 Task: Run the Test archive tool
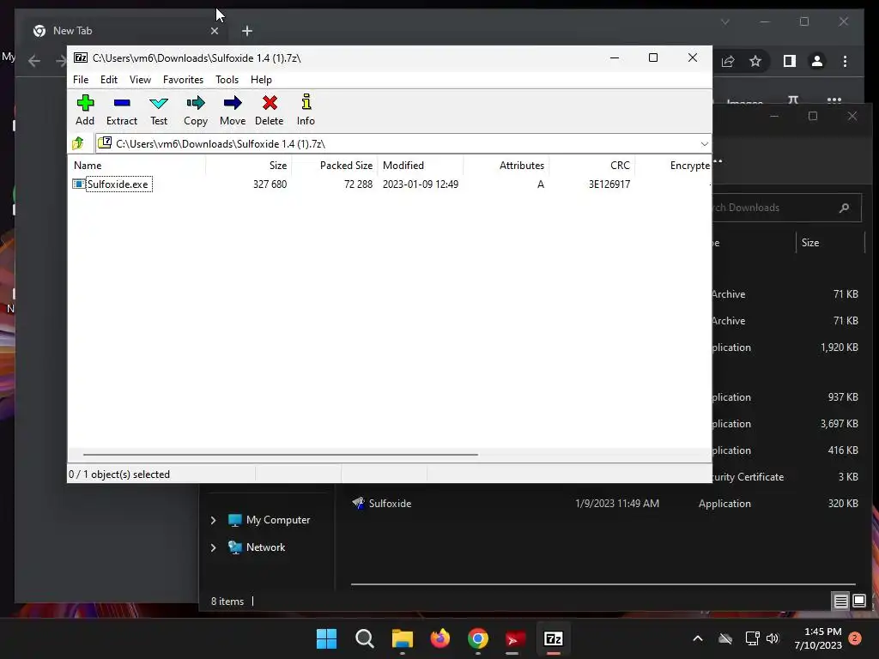coord(159,110)
